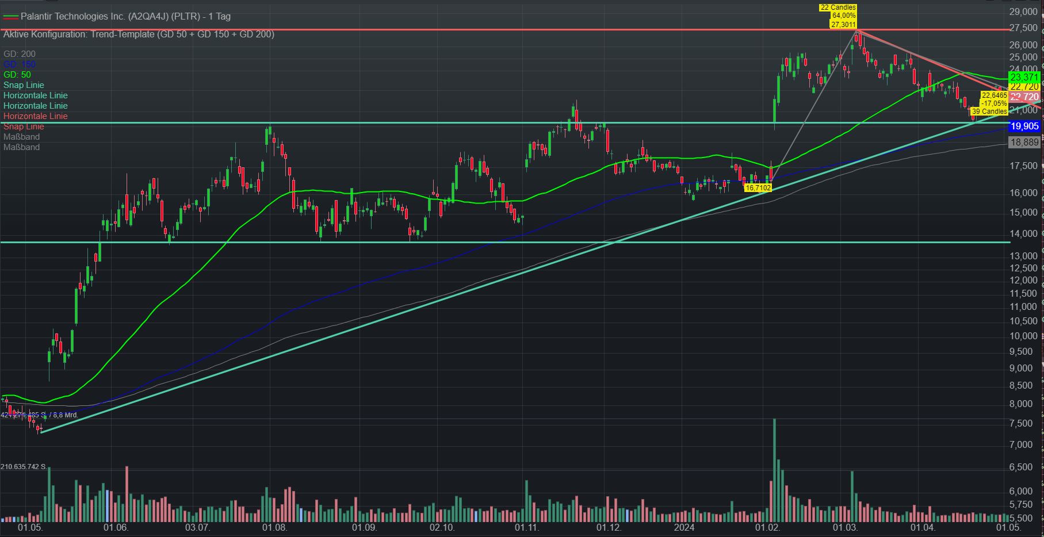Click the 03.07. date axis label
Screen dimensions: 1044x537
[x=197, y=527]
